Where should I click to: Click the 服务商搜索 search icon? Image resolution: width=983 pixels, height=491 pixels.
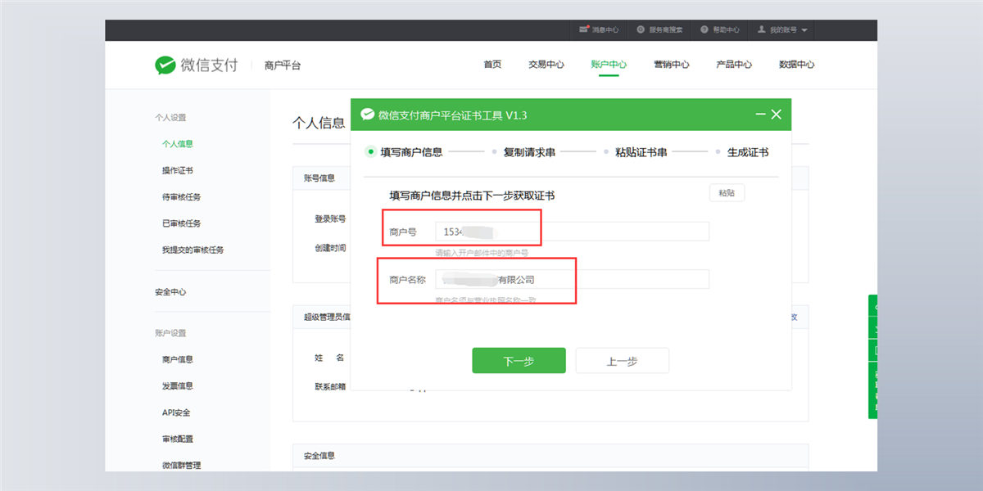point(639,29)
